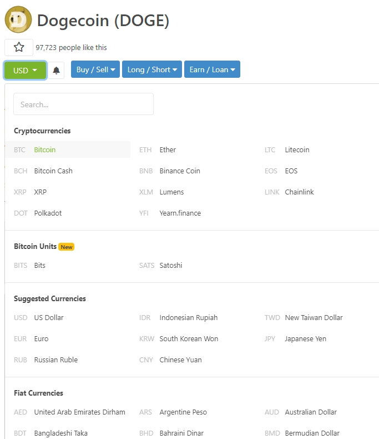Click the Fiat Currencies heading

point(39,393)
